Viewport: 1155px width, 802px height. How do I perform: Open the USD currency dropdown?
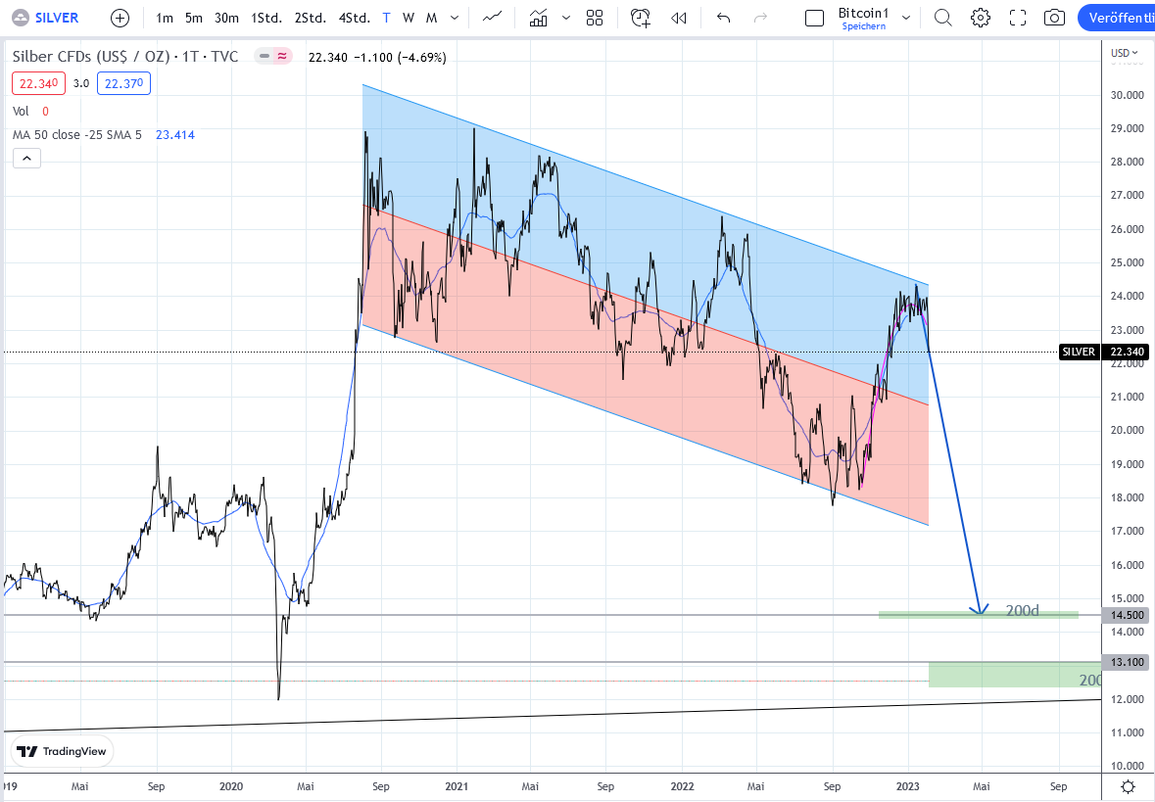coord(1122,53)
